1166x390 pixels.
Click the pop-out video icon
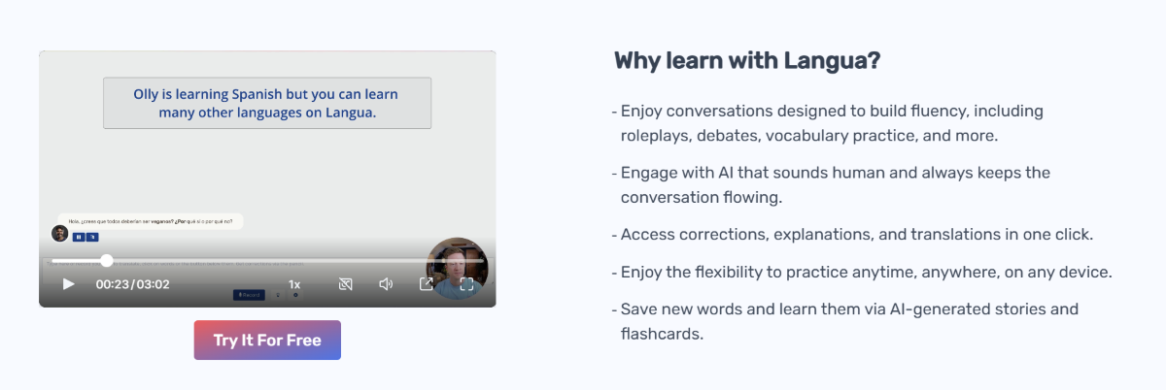click(x=426, y=284)
